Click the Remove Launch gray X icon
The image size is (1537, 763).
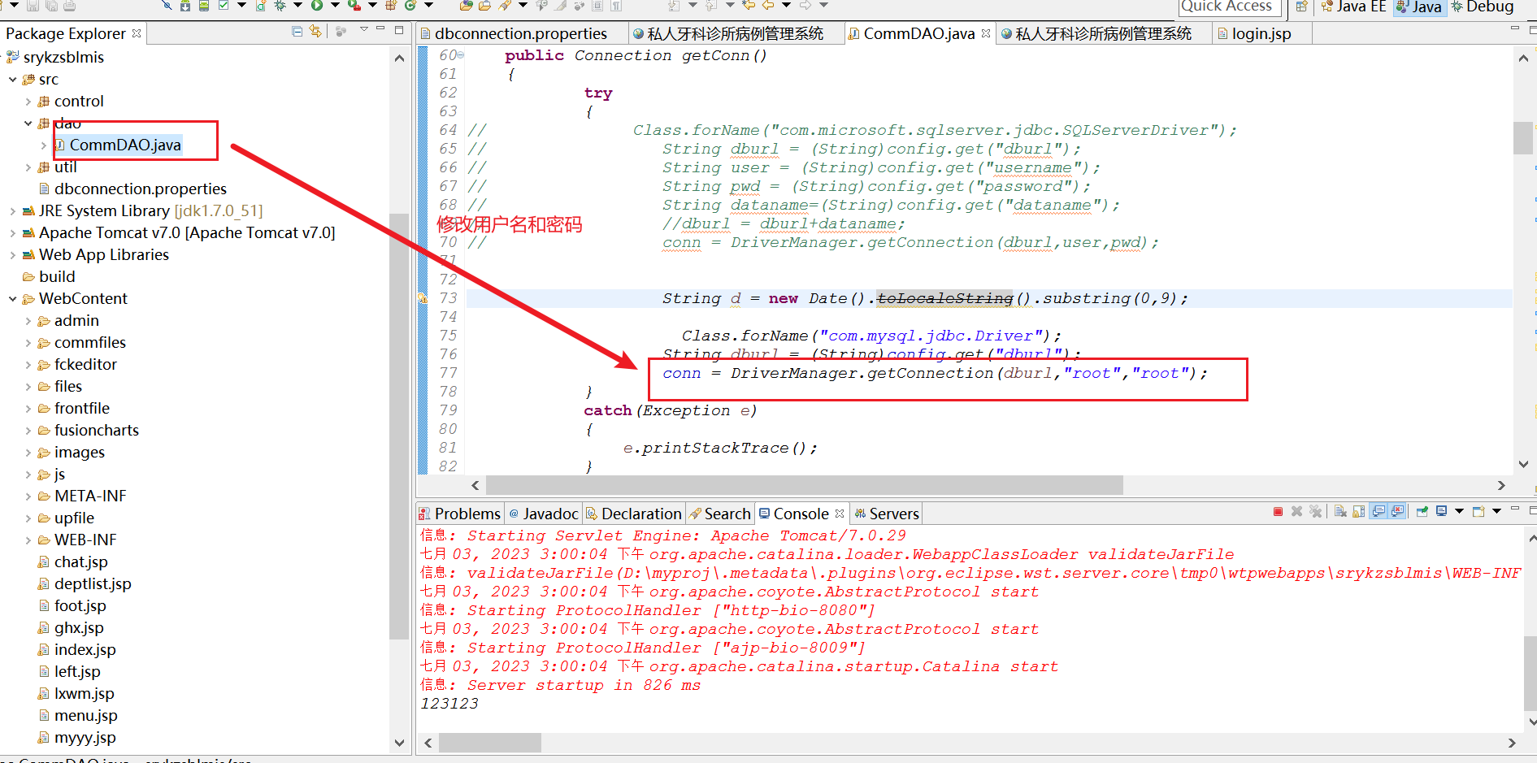pos(1296,512)
